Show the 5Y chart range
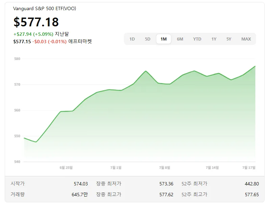 pos(229,39)
